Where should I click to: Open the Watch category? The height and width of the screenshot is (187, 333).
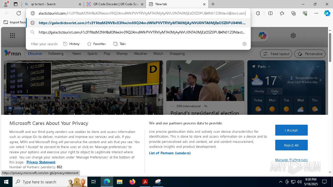coord(158,54)
